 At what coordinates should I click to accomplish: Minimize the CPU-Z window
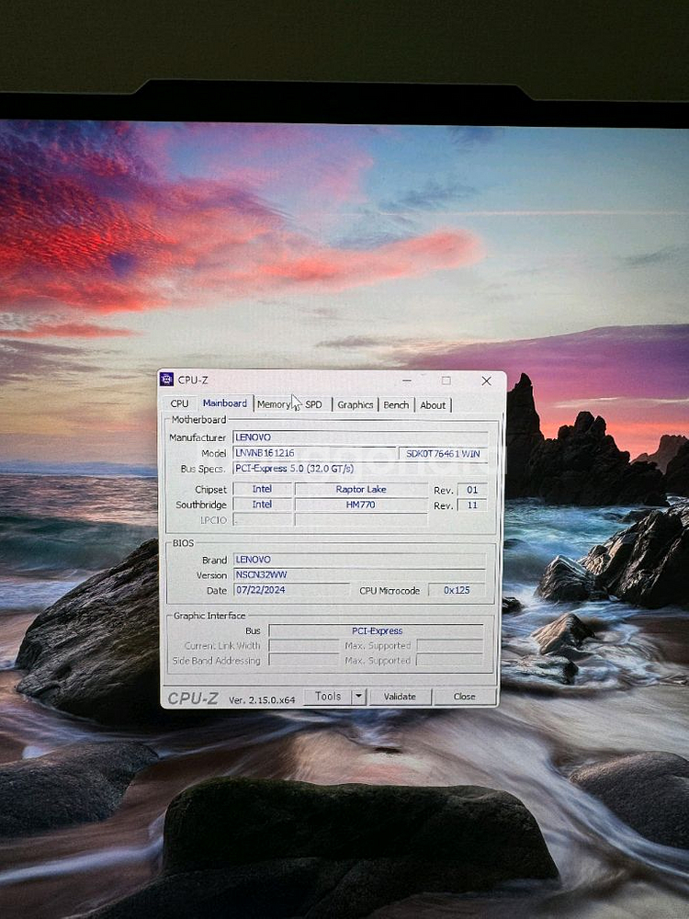(x=407, y=380)
